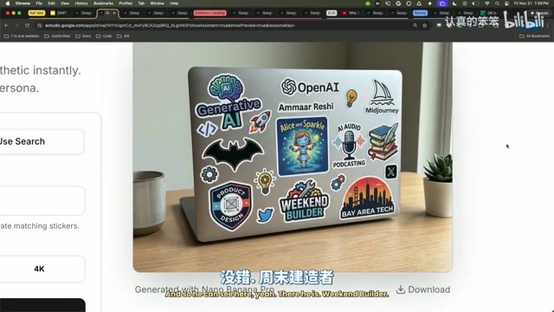Click the generated sticker laptop image
This screenshot has width=554, height=312.
point(293,157)
